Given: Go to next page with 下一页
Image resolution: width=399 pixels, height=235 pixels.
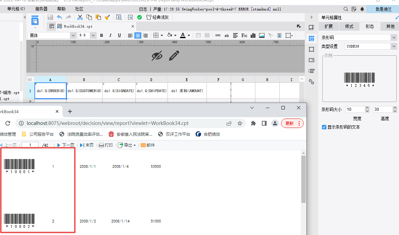Looking at the screenshot, I should point(66,145).
